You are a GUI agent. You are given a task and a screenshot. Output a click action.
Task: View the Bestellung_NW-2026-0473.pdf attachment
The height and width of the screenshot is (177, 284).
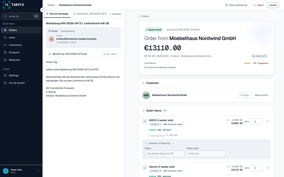pos(114,54)
